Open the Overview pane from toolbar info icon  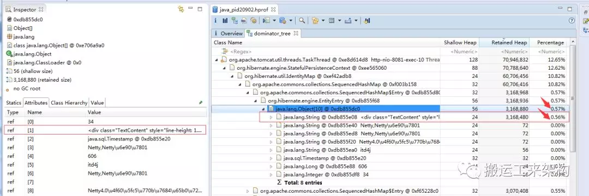(216, 21)
